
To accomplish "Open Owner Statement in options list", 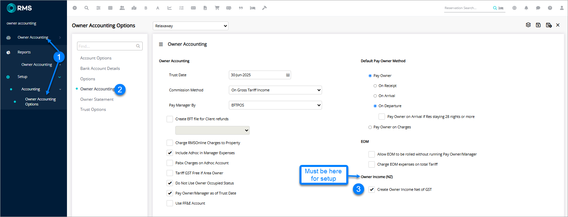I will [x=97, y=99].
